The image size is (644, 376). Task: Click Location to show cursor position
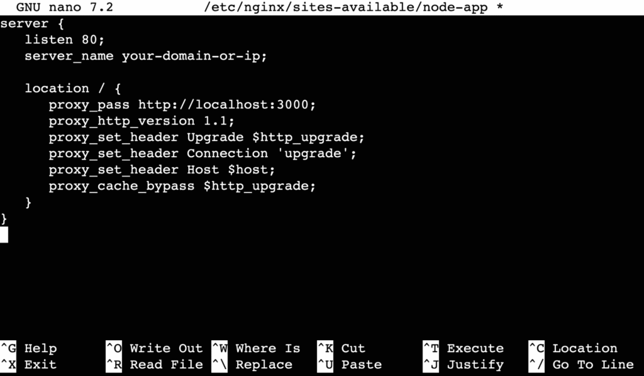[x=584, y=348]
